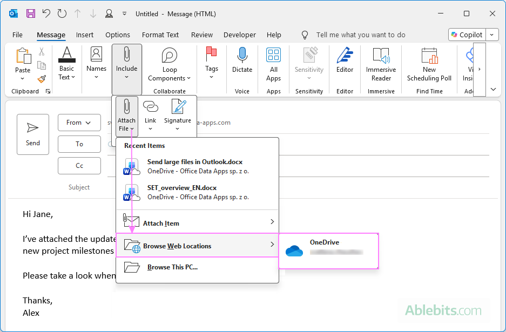Click the Redo arrow icon
The width and height of the screenshot is (506, 332).
pyautogui.click(x=62, y=13)
